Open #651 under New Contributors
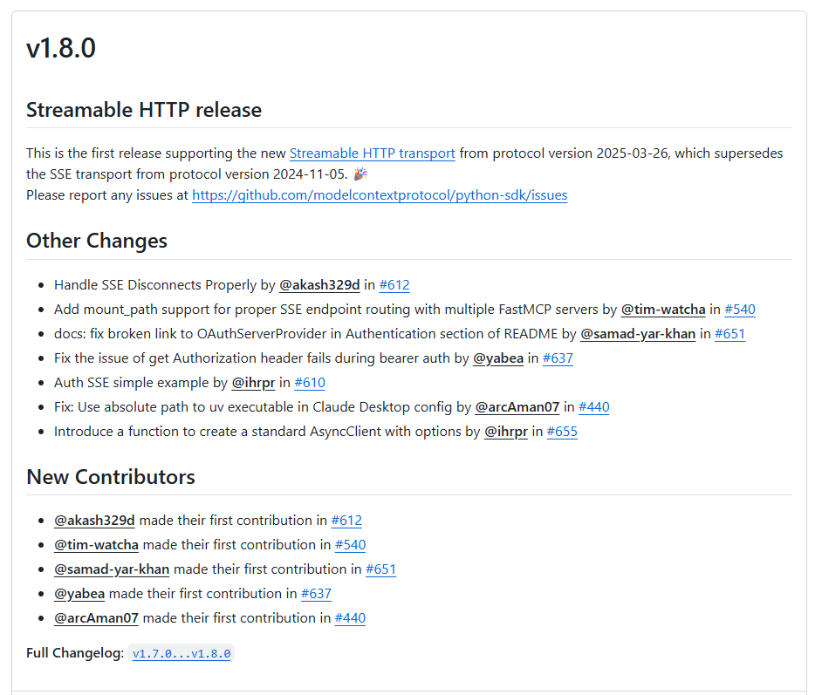The width and height of the screenshot is (822, 695). [x=380, y=569]
